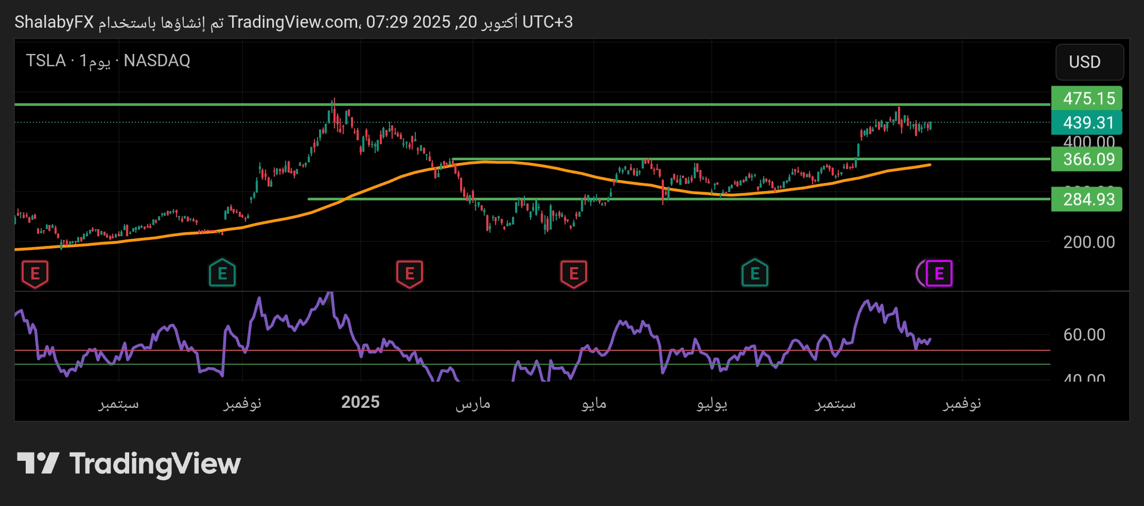Image resolution: width=1144 pixels, height=506 pixels.
Task: Click the green earnings marker right of يوليو
Action: 754,273
